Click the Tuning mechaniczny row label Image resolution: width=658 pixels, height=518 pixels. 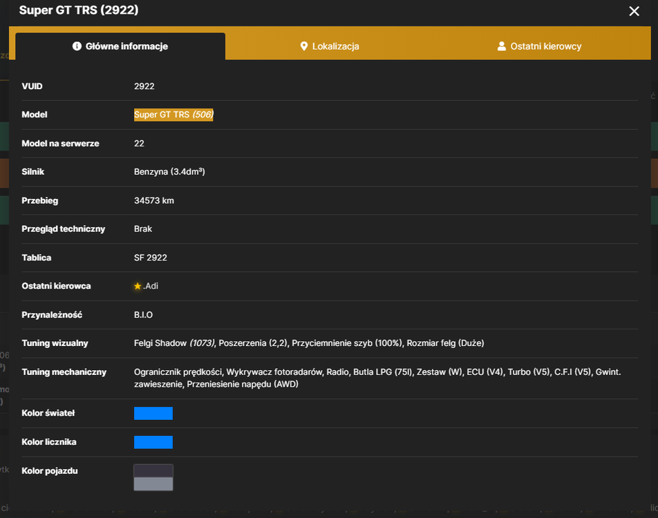[64, 372]
